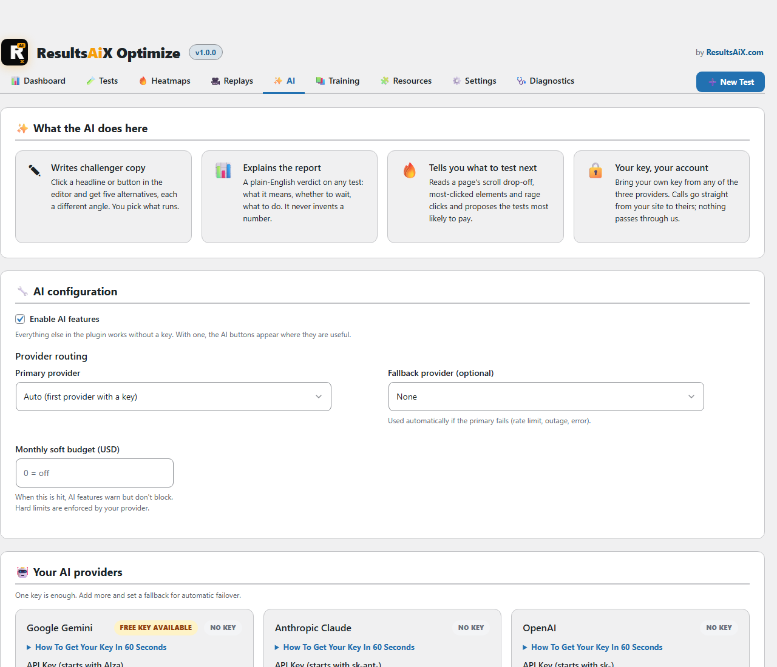Click the Training books icon
This screenshot has width=777, height=667.
pos(321,81)
